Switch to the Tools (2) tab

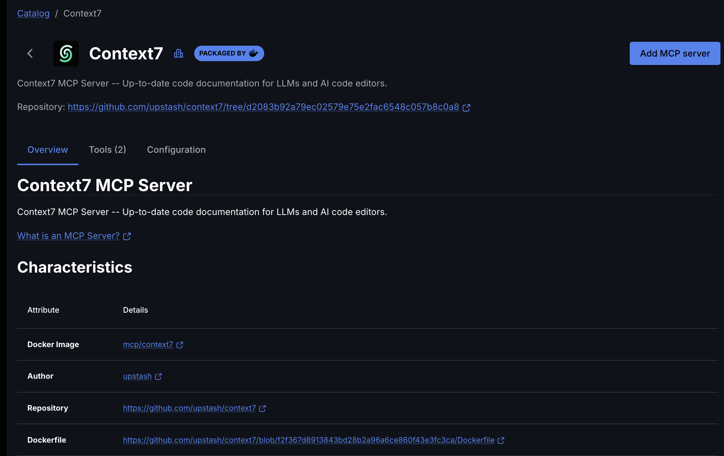[x=107, y=150]
